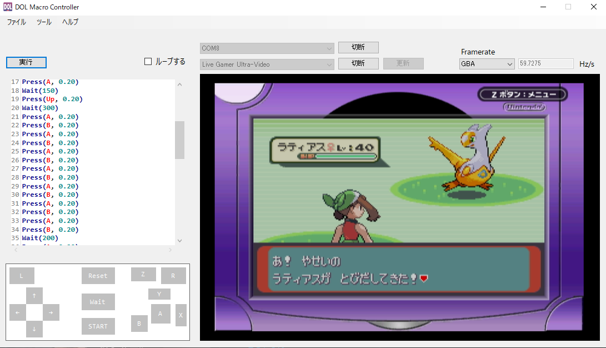Click the X controller button
Image resolution: width=606 pixels, height=348 pixels.
(181, 315)
